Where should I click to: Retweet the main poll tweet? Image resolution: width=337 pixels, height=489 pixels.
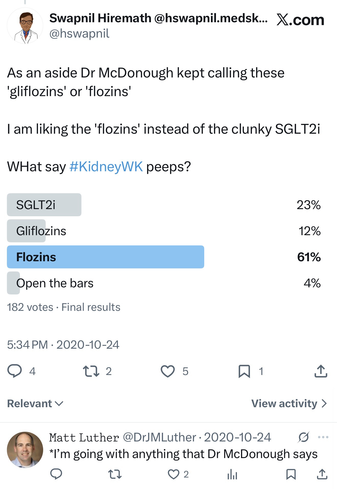[x=91, y=371]
